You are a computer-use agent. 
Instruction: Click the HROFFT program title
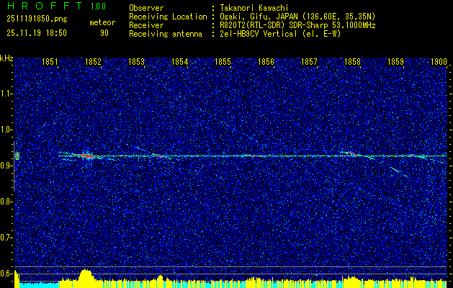click(44, 6)
